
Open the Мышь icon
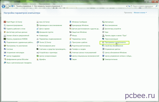(70, 36)
